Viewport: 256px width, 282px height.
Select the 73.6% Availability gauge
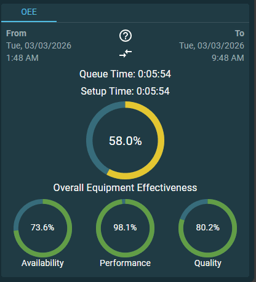pos(42,228)
